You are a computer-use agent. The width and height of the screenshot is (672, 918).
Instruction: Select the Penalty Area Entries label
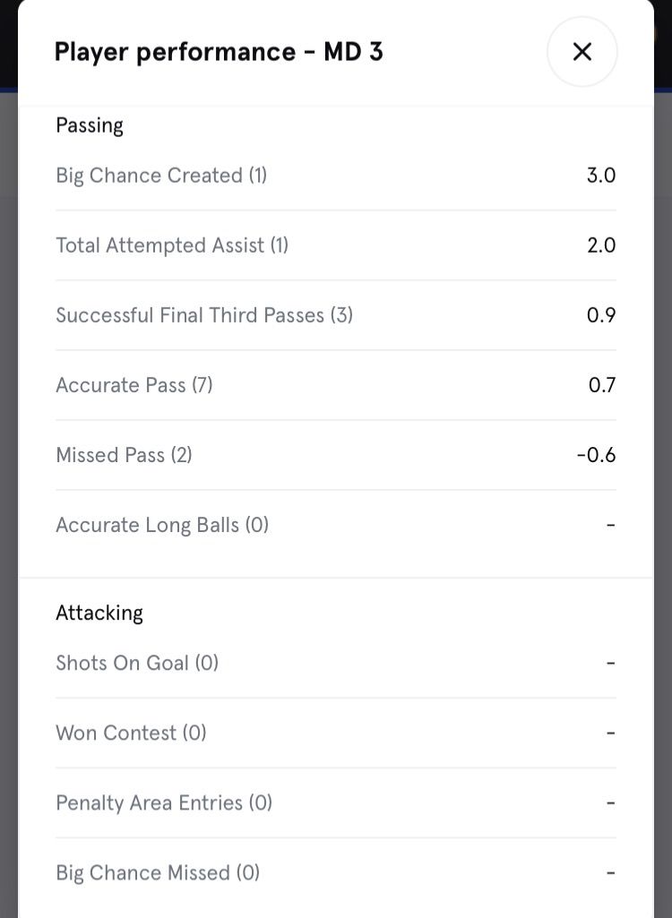coord(164,802)
